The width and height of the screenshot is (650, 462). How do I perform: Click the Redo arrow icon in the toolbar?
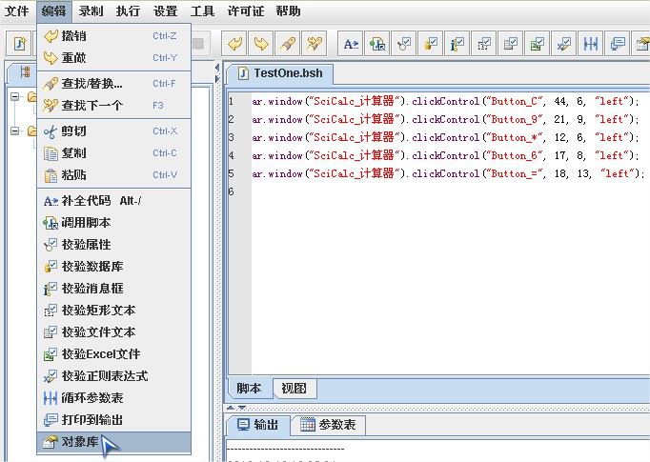(x=260, y=44)
